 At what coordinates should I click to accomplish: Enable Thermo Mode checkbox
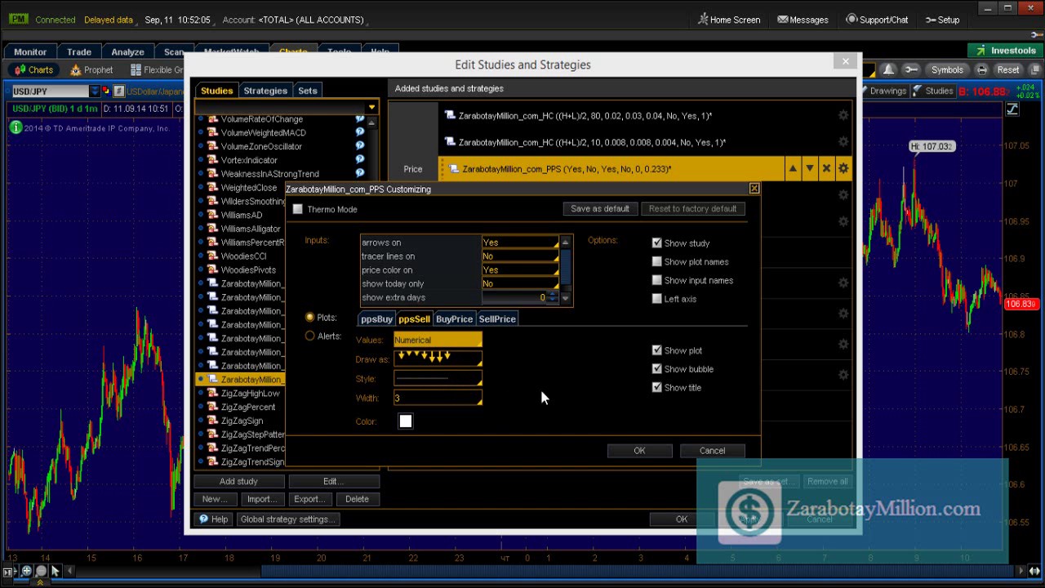tap(297, 209)
